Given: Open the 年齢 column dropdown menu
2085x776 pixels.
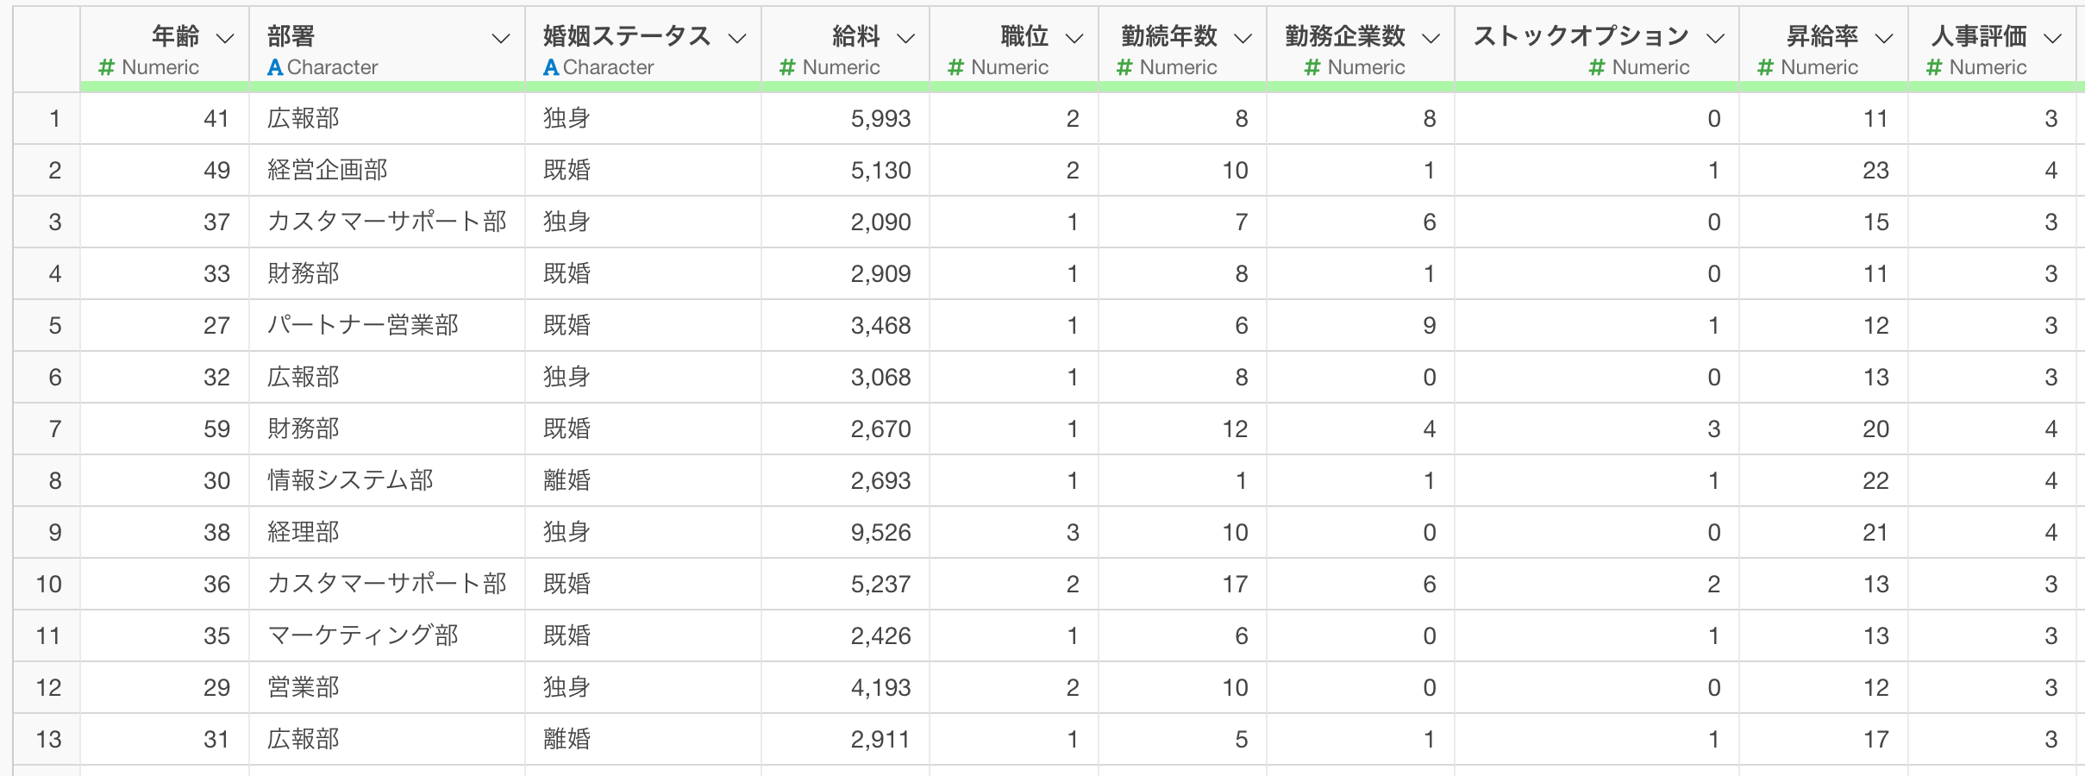Looking at the screenshot, I should click(225, 38).
